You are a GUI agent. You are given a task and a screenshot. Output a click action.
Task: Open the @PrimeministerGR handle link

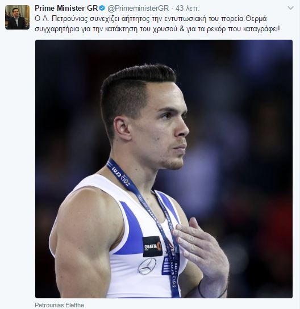pyautogui.click(x=138, y=9)
